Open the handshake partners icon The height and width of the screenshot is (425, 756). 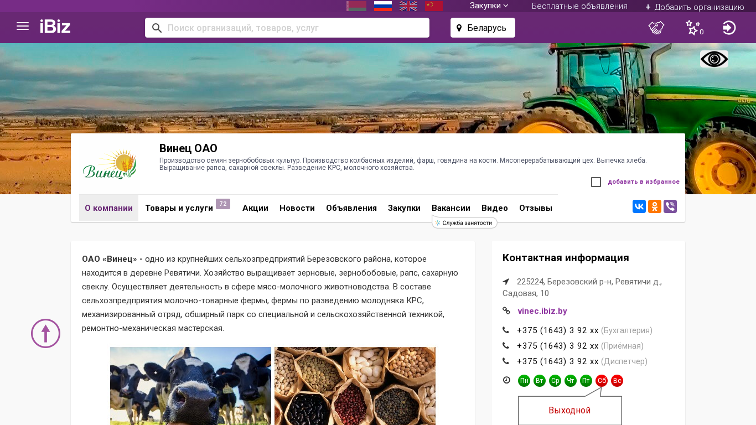coord(656,28)
